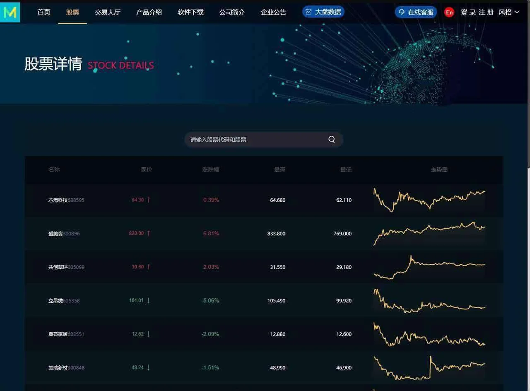Image resolution: width=530 pixels, height=391 pixels.
Task: Click the red En language icon
Action: point(449,12)
